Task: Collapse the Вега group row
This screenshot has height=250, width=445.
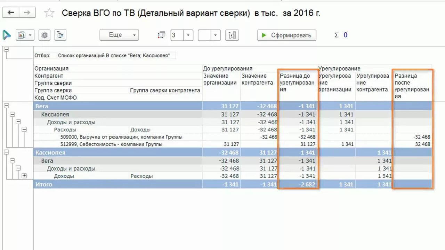Action: [6, 106]
